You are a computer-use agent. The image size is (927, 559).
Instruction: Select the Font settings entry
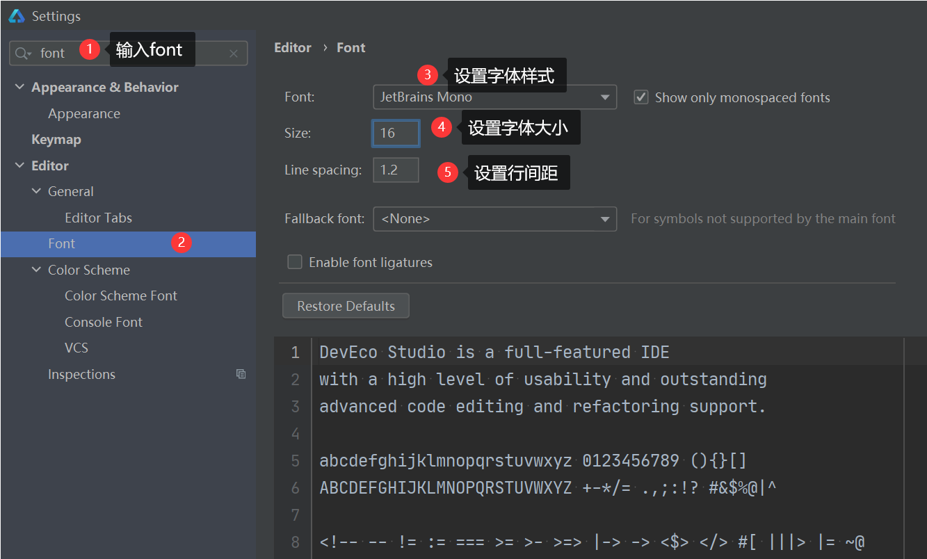point(128,244)
